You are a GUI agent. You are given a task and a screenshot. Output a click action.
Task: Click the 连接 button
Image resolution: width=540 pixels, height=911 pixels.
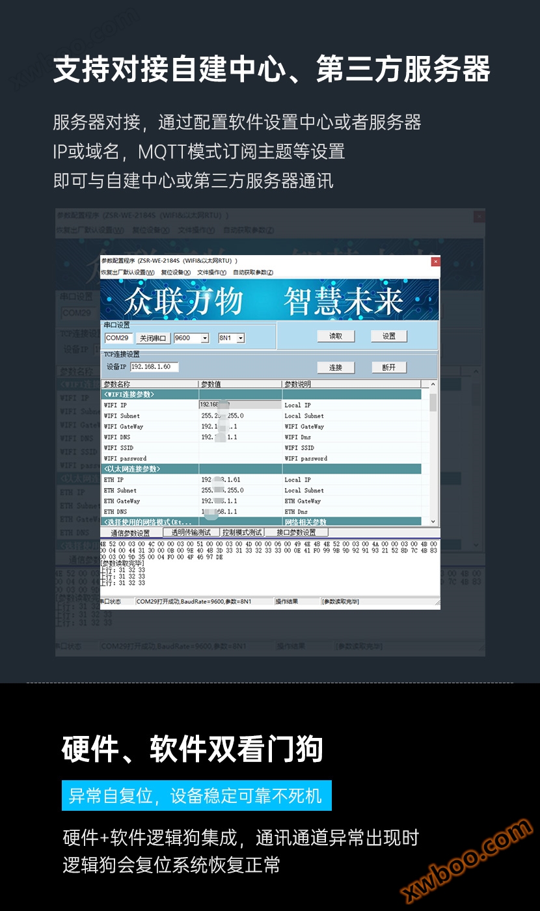[335, 368]
